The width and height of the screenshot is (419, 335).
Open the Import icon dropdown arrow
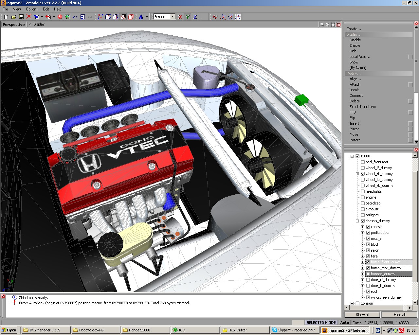[42, 17]
